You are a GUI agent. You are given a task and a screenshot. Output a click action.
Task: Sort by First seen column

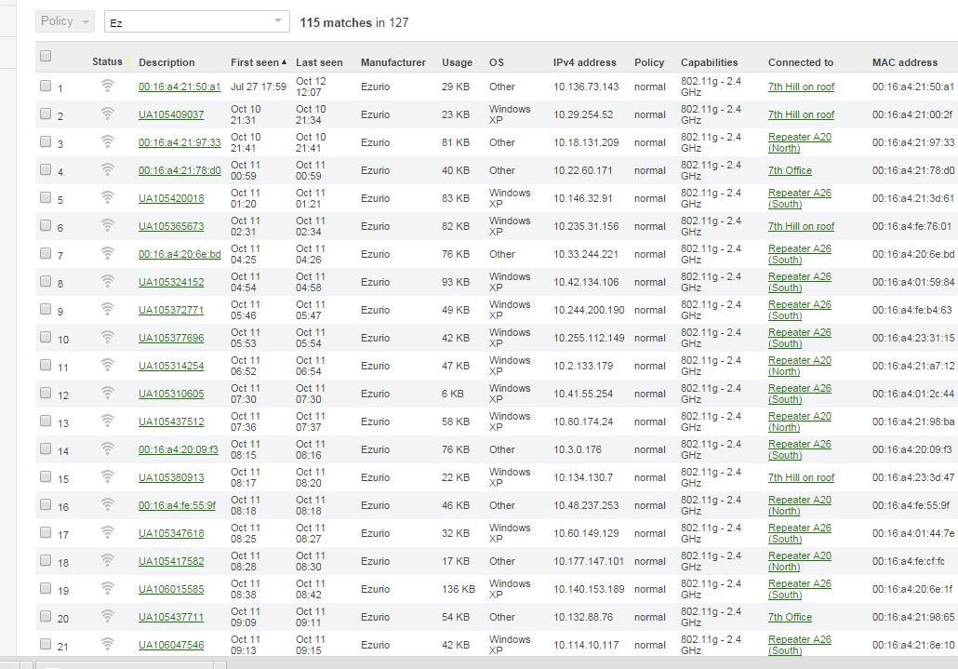259,62
